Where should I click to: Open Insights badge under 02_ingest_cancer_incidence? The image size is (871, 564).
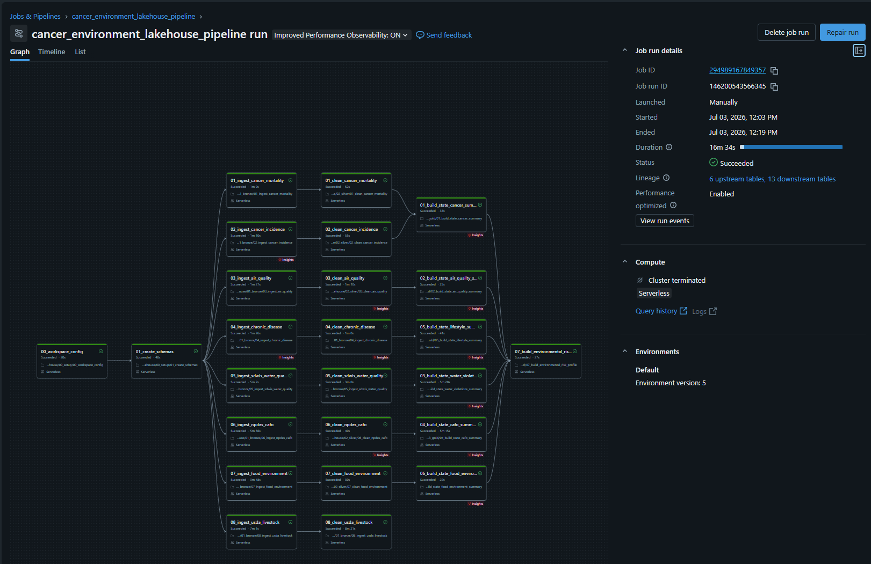point(286,260)
